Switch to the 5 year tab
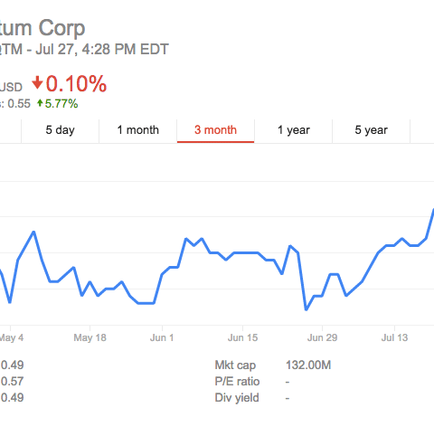This screenshot has width=434, height=427. [371, 130]
